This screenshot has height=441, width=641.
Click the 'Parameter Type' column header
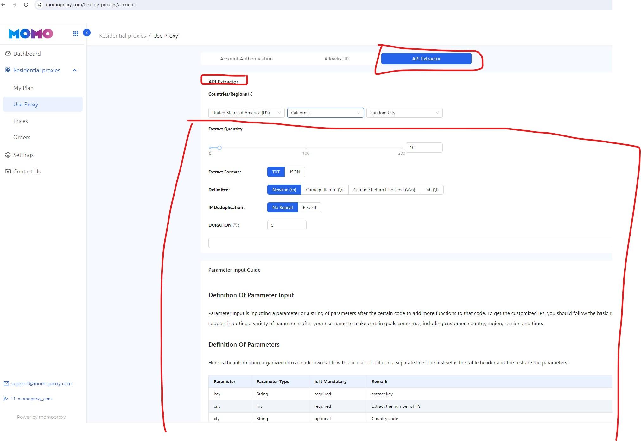(280, 381)
